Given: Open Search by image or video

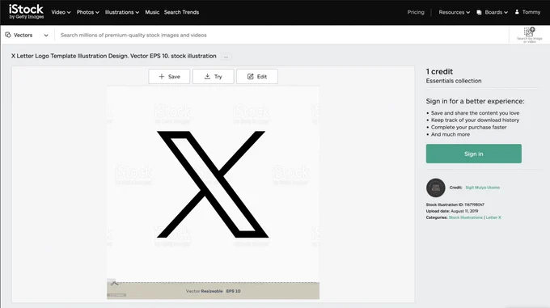Looking at the screenshot, I should (x=529, y=35).
